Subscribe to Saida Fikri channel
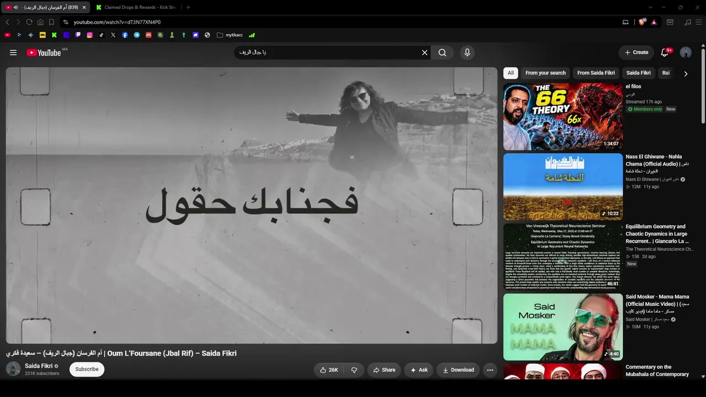706x397 pixels. point(87,369)
